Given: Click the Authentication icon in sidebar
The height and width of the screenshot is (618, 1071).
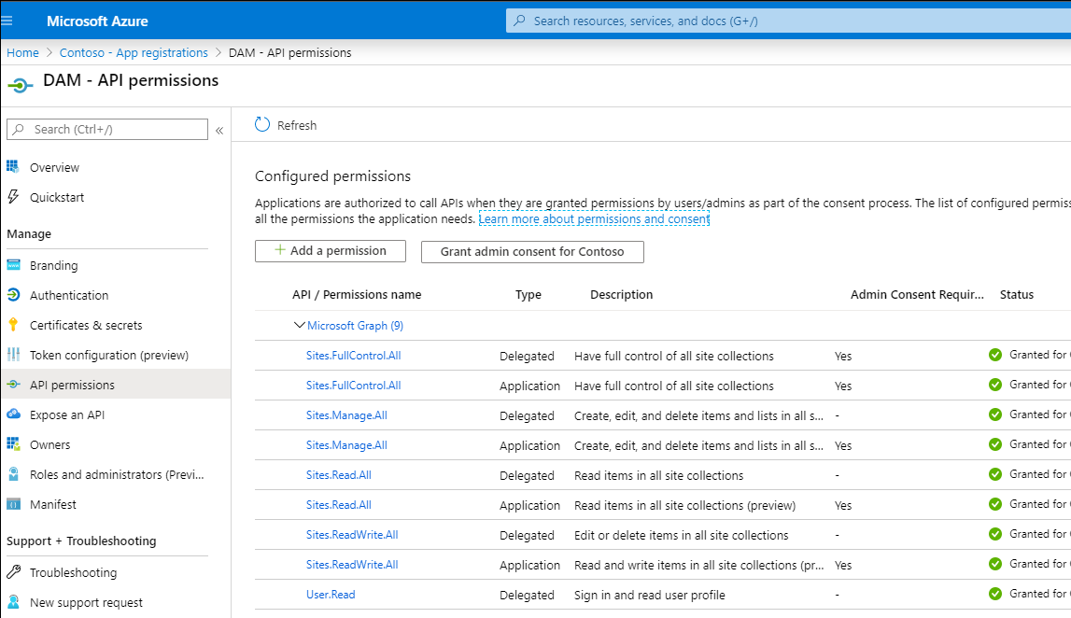Looking at the screenshot, I should click(13, 295).
